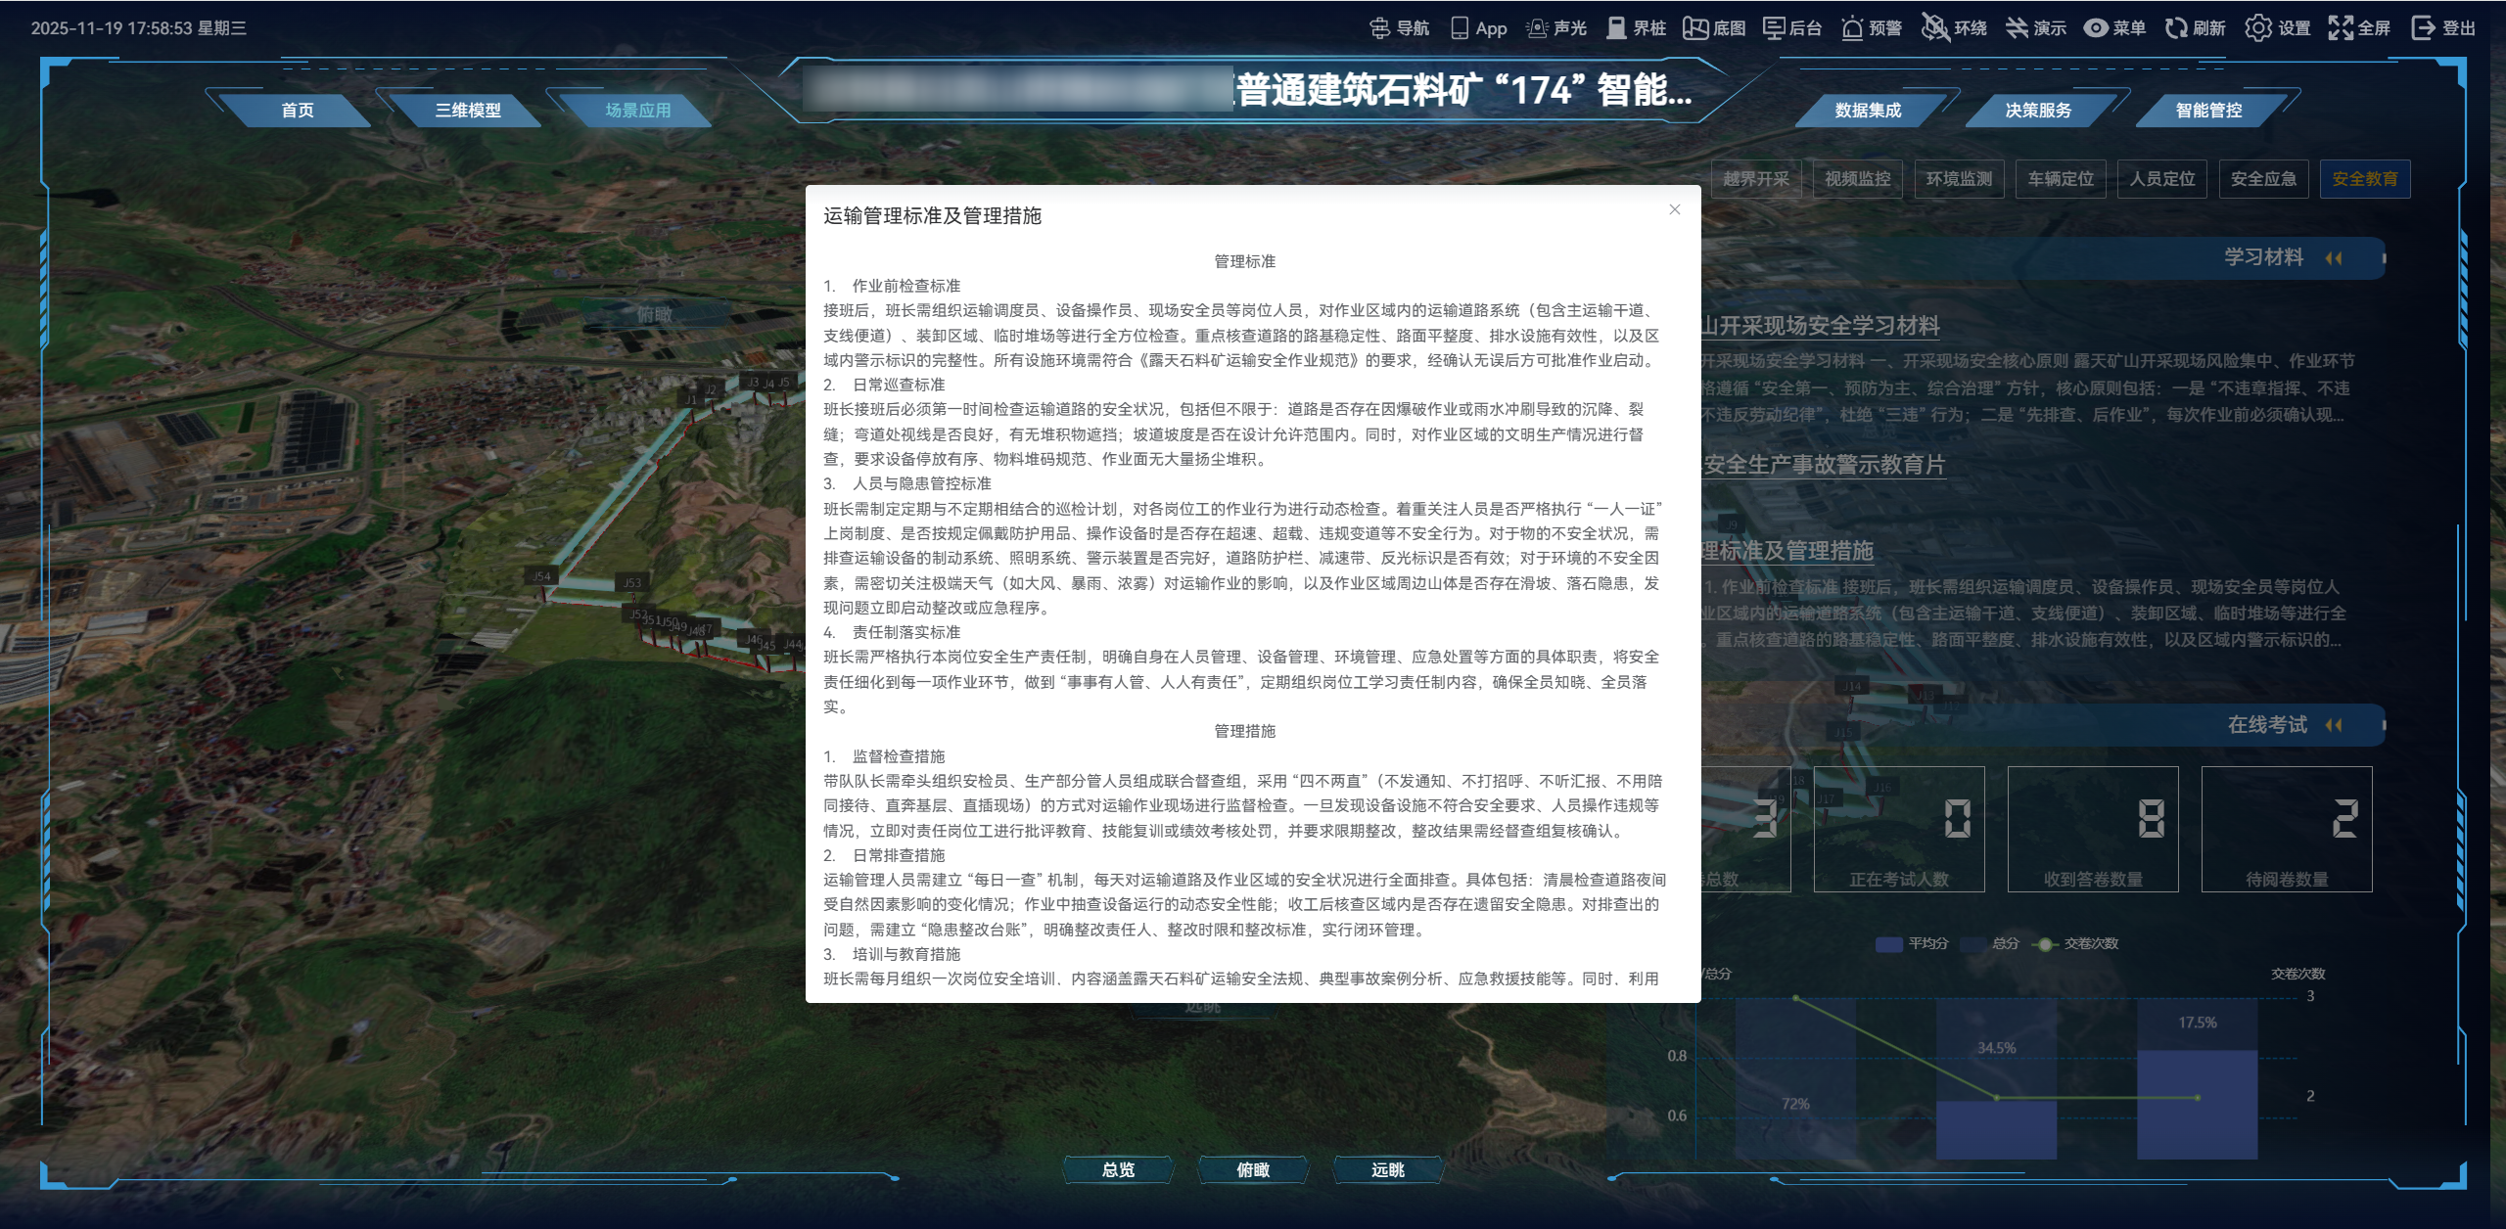
Task: Switch to 三维模型 tab
Action: [x=468, y=111]
